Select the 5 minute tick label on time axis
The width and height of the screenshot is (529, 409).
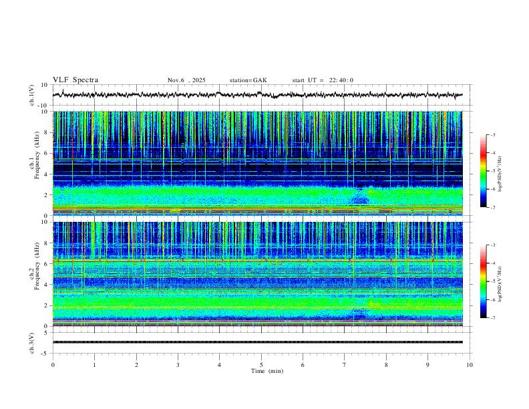261,364
